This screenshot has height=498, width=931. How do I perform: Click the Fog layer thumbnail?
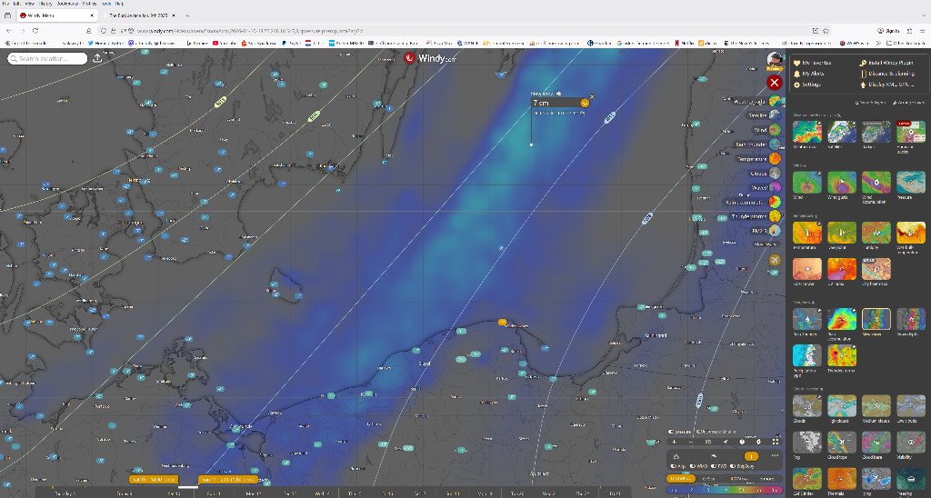806,442
